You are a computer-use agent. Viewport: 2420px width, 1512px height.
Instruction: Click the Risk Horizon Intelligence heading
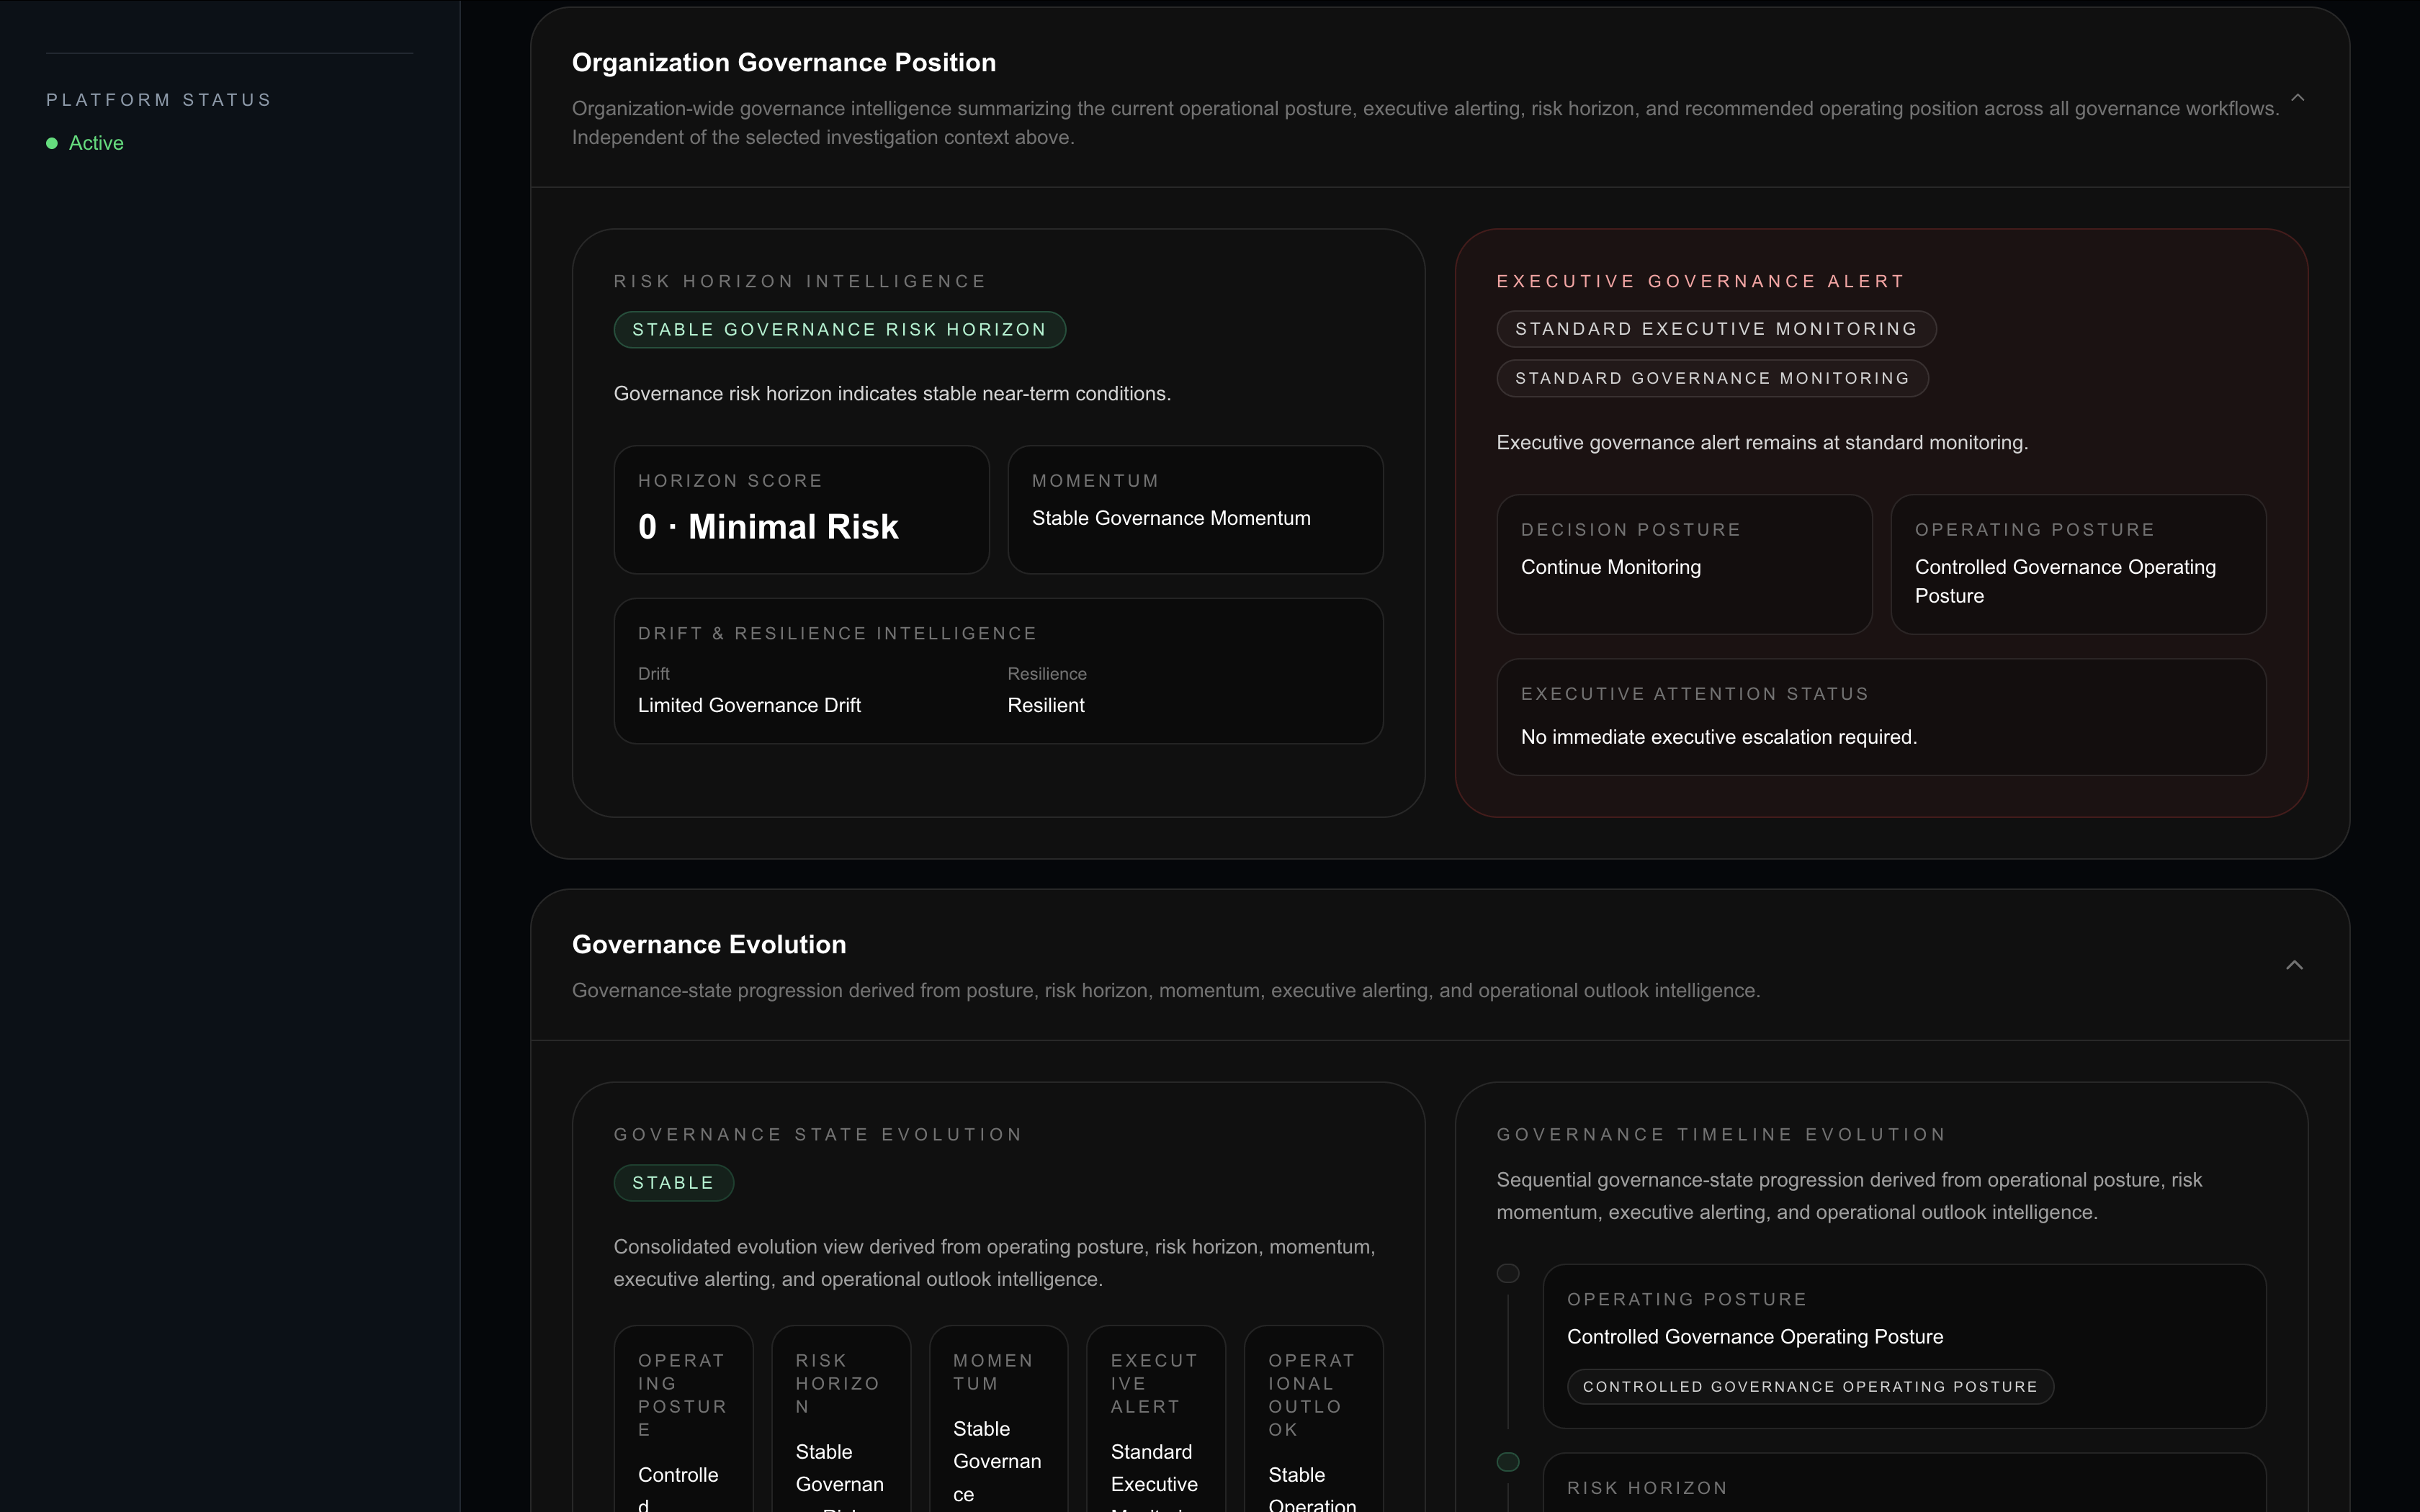[x=800, y=281]
